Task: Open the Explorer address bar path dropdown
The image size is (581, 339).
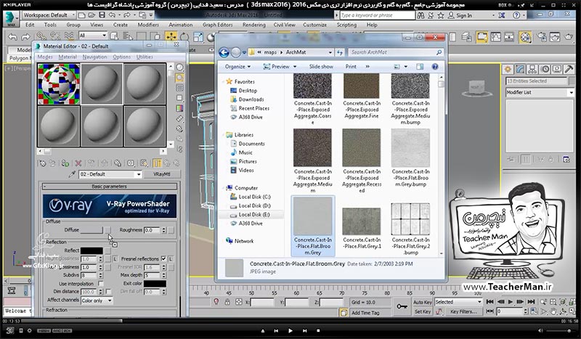Action: coord(330,52)
